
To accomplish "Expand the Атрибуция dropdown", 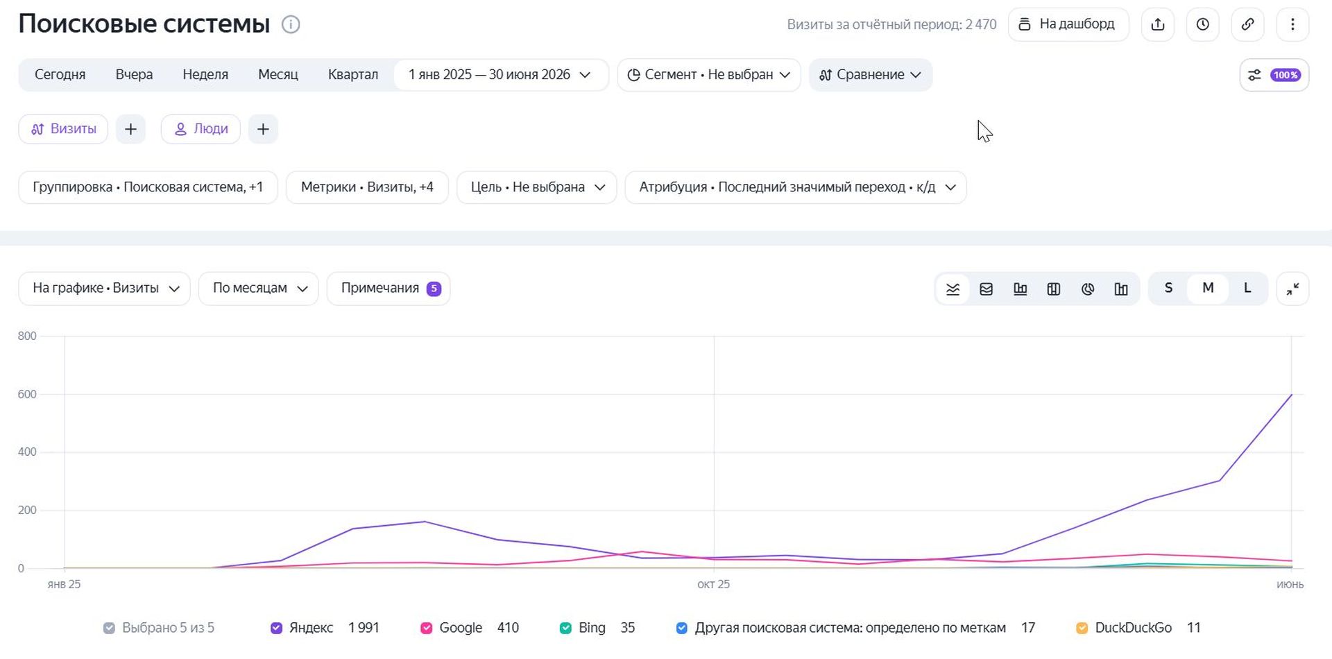I will coord(796,187).
